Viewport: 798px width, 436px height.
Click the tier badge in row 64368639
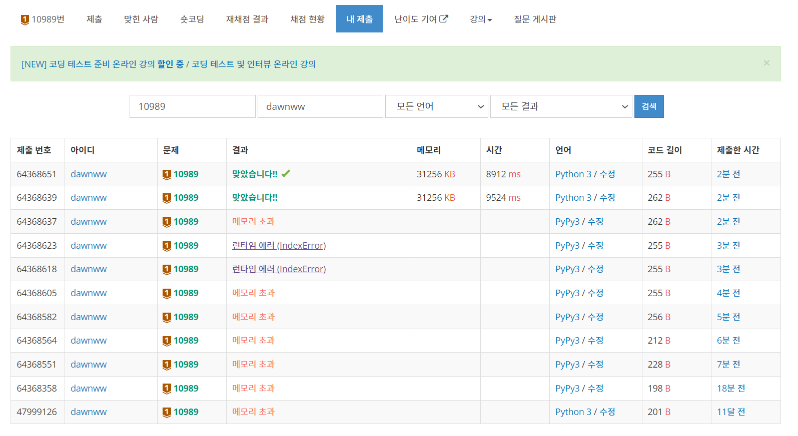pos(167,198)
